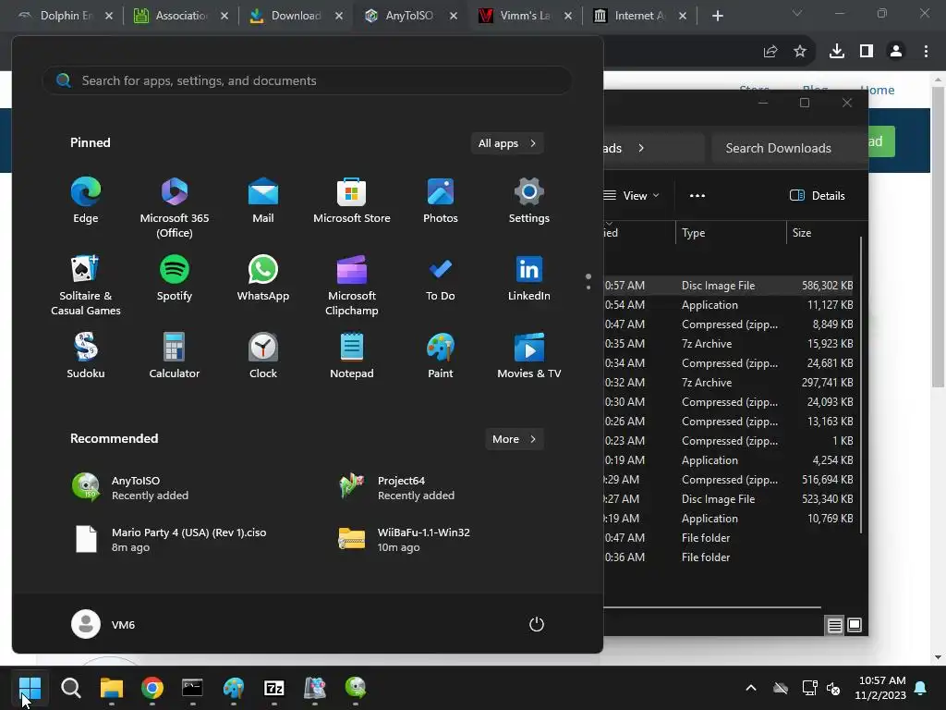
Task: Toggle Details pane in File Explorer
Action: click(x=818, y=196)
